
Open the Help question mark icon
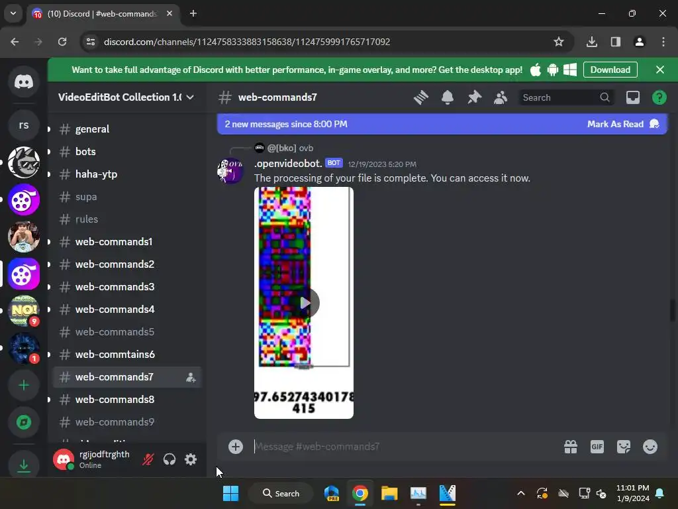[x=659, y=97]
